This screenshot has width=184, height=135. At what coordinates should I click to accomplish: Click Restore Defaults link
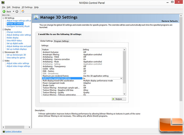point(170,21)
